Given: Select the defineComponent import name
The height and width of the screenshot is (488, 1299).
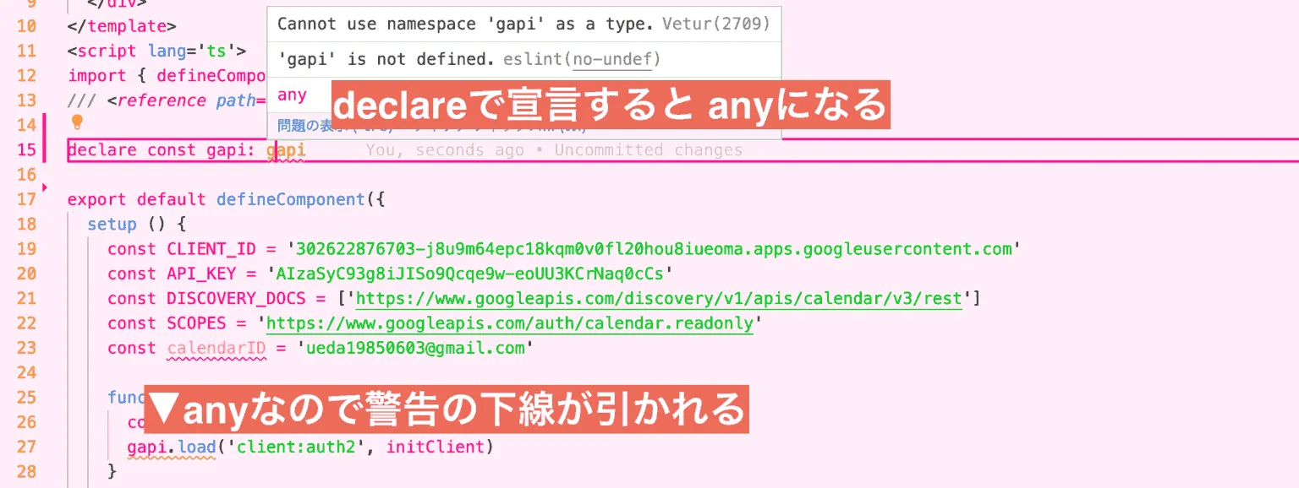Looking at the screenshot, I should 211,75.
